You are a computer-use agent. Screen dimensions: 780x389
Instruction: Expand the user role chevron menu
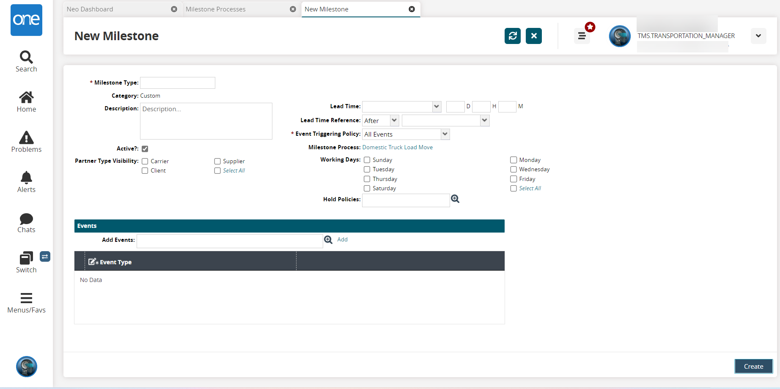(758, 36)
